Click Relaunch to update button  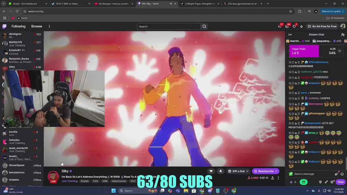tap(331, 11)
